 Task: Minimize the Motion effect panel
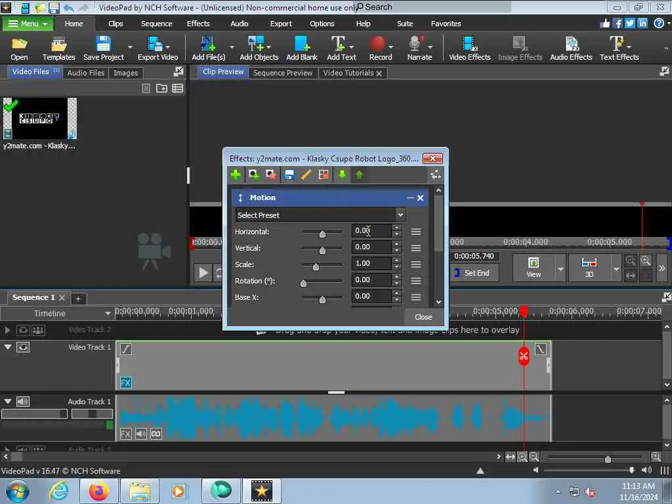click(410, 198)
